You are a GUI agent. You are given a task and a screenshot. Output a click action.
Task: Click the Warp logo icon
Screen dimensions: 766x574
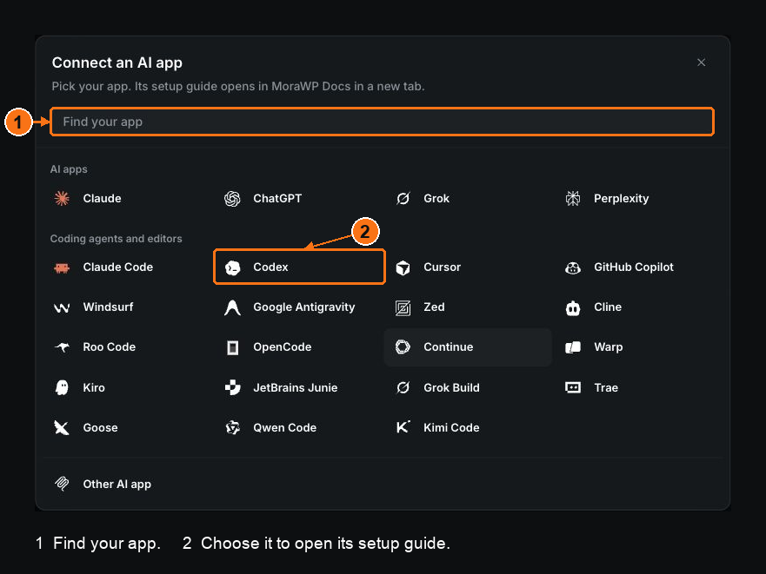[573, 347]
